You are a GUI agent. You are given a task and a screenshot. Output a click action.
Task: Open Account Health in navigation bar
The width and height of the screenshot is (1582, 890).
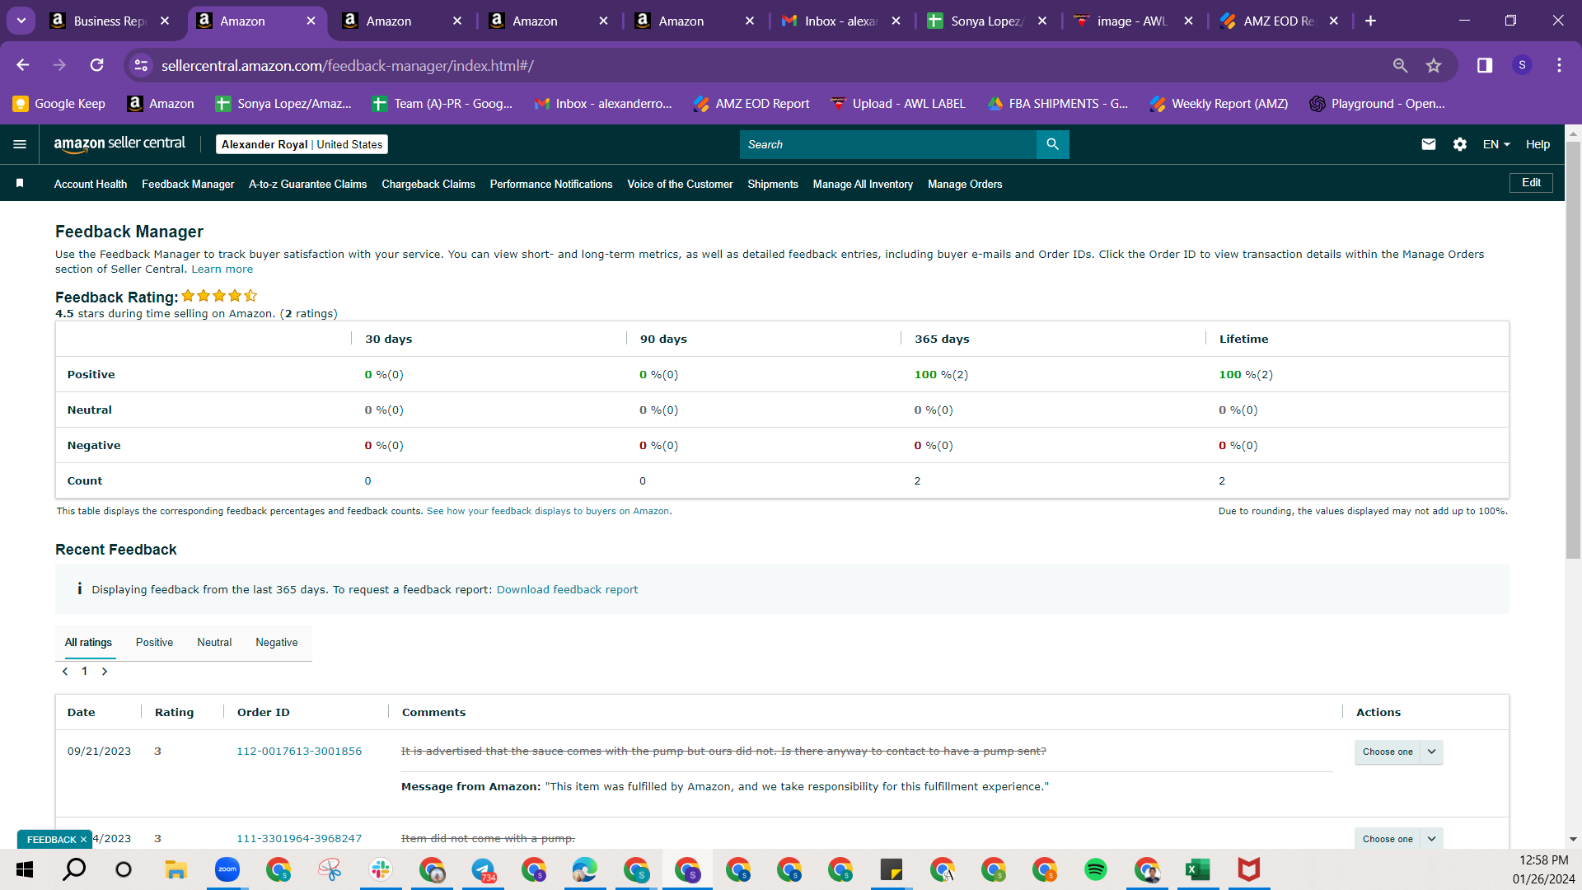[x=91, y=185]
